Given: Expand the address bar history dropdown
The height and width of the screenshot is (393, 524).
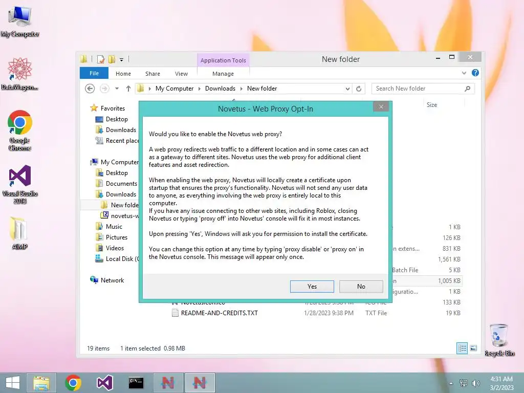Looking at the screenshot, I should tap(347, 89).
